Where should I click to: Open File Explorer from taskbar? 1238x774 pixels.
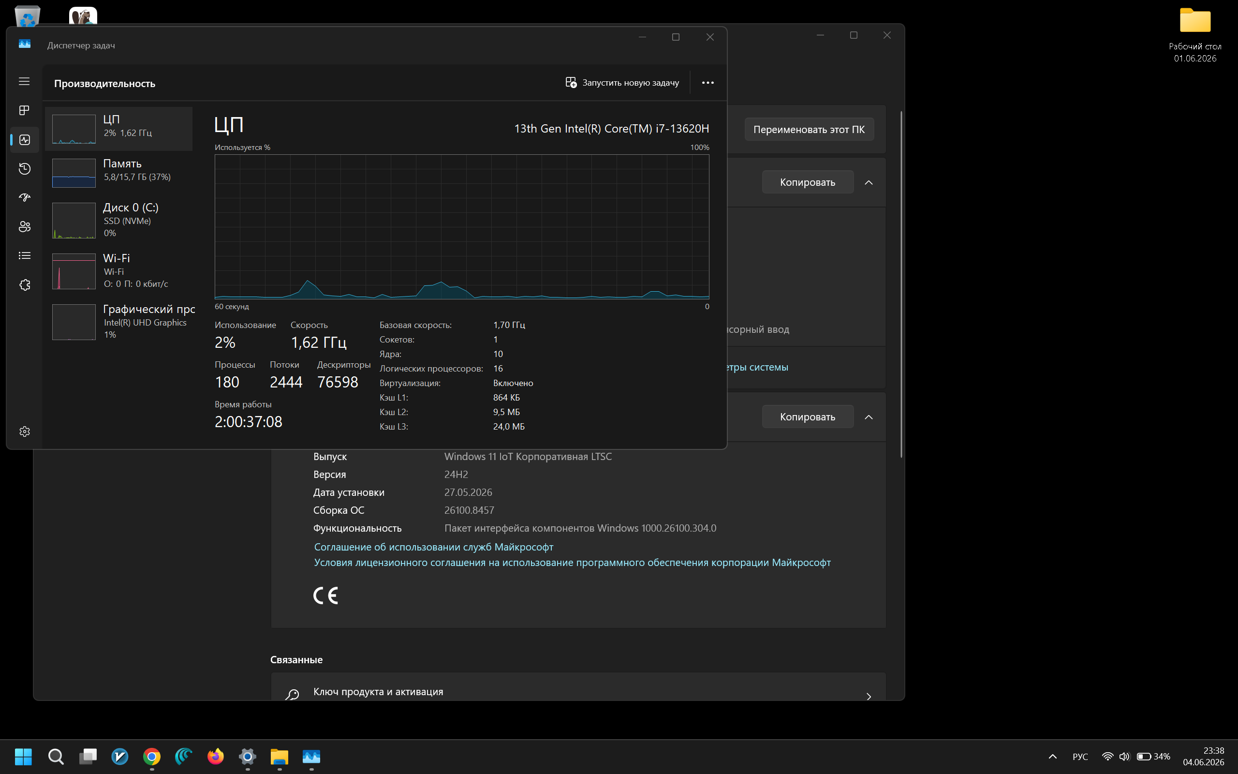pyautogui.click(x=280, y=756)
